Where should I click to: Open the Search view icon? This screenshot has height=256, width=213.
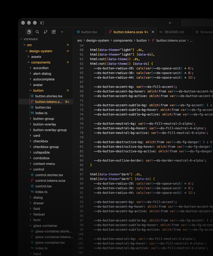tap(37, 32)
